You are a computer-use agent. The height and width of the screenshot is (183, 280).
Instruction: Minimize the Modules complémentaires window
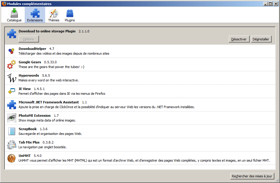click(x=266, y=4)
